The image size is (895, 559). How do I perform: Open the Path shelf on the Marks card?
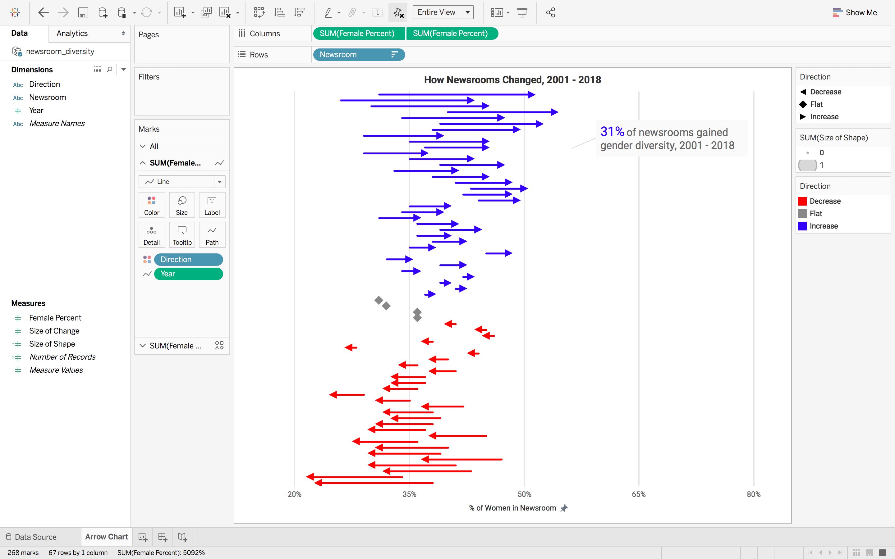pyautogui.click(x=212, y=234)
